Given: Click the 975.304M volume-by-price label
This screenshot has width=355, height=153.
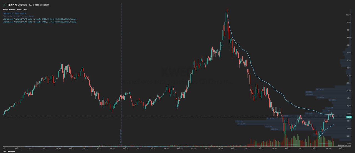Looking at the screenshot, I should point(239,121).
